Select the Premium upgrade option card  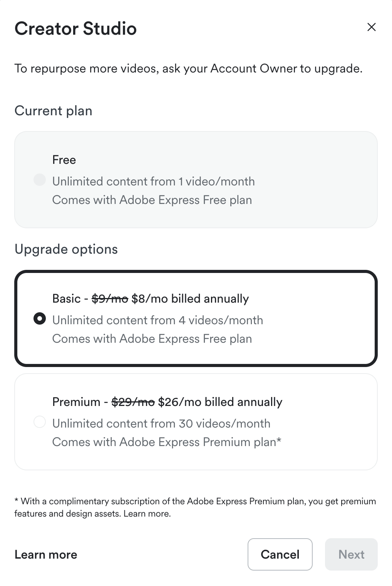[x=196, y=421]
